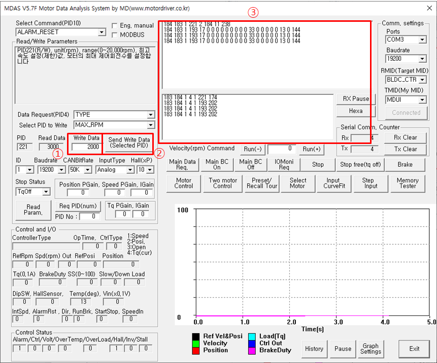Click the green Velocity legend swatch
This screenshot has width=437, height=363.
(196, 344)
